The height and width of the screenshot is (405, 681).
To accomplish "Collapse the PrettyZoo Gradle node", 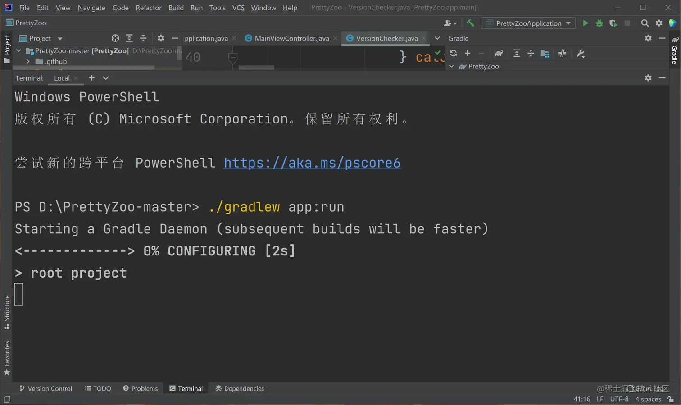I will point(452,66).
